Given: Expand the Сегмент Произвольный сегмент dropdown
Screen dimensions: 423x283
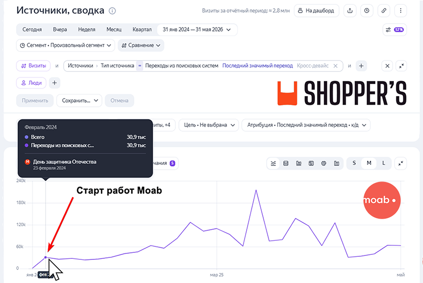Looking at the screenshot, I should pyautogui.click(x=65, y=45).
